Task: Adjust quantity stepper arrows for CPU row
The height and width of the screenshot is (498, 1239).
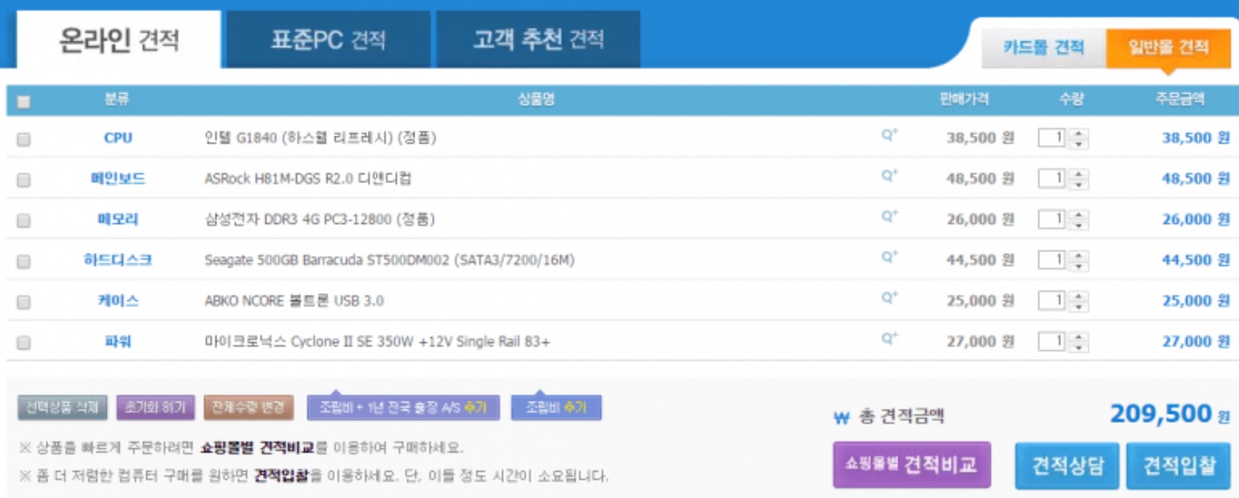Action: (x=1079, y=138)
